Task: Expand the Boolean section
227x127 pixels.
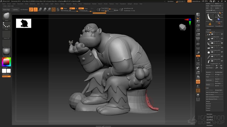Action: pos(208,104)
